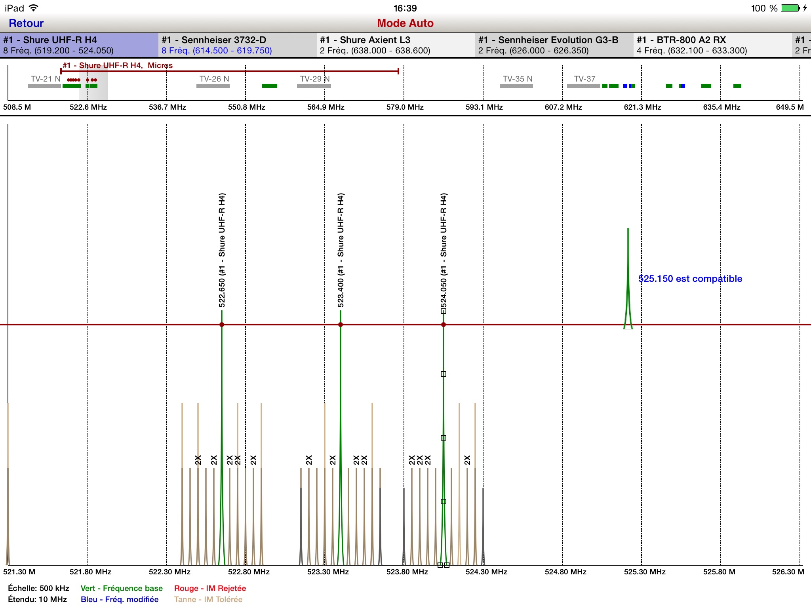811x608 pixels.
Task: Click the TV-35 N channel bar
Action: [516, 86]
